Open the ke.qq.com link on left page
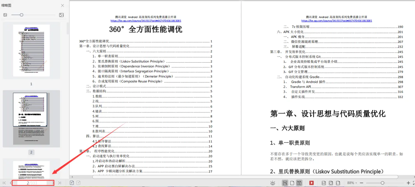Screen dimensions: 415x187 (146, 21)
